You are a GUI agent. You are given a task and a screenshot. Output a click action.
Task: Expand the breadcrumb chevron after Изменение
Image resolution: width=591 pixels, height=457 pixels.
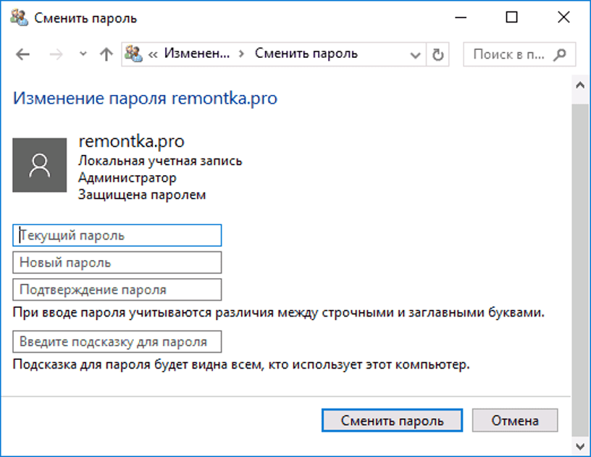(241, 54)
